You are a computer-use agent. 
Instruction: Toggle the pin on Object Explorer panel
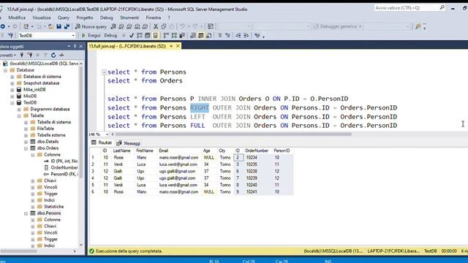pos(75,46)
